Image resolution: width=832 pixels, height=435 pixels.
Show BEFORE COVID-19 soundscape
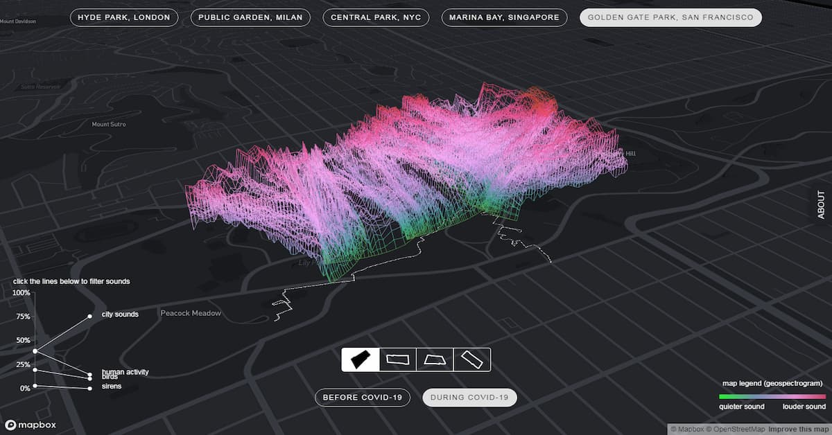tap(363, 397)
